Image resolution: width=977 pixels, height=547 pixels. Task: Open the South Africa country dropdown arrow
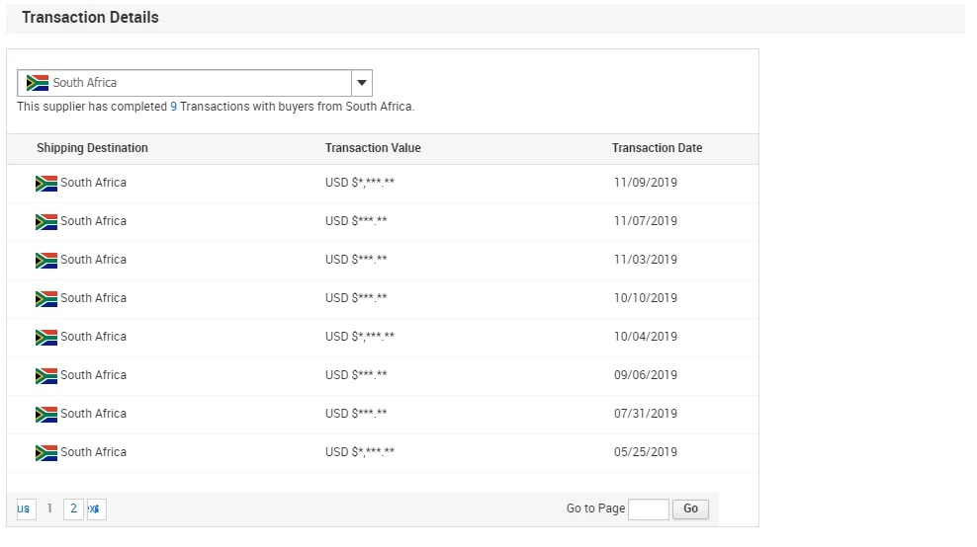tap(361, 83)
